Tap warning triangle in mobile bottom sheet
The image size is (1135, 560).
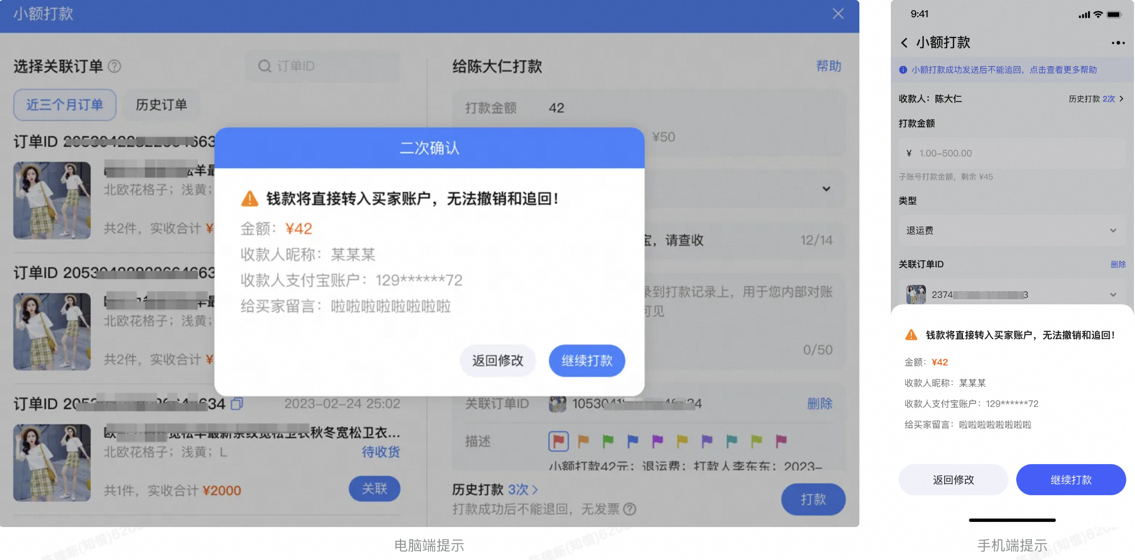click(x=912, y=335)
